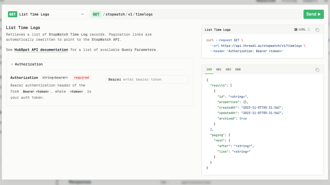Click the red required badge beside Authorization
This screenshot has width=330, height=185.
(x=81, y=78)
